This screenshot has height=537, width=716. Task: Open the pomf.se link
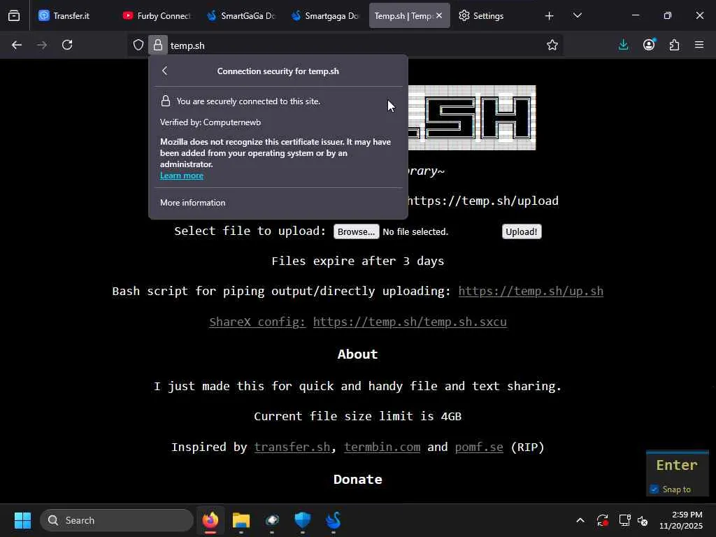[x=479, y=447]
